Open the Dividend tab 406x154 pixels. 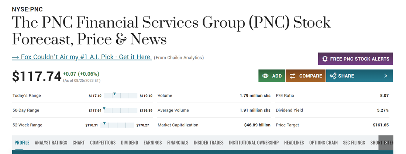coord(130,143)
